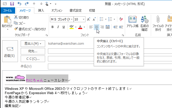Open the 校閲 tab
Viewport: 172px width, 108px height.
pos(92,11)
